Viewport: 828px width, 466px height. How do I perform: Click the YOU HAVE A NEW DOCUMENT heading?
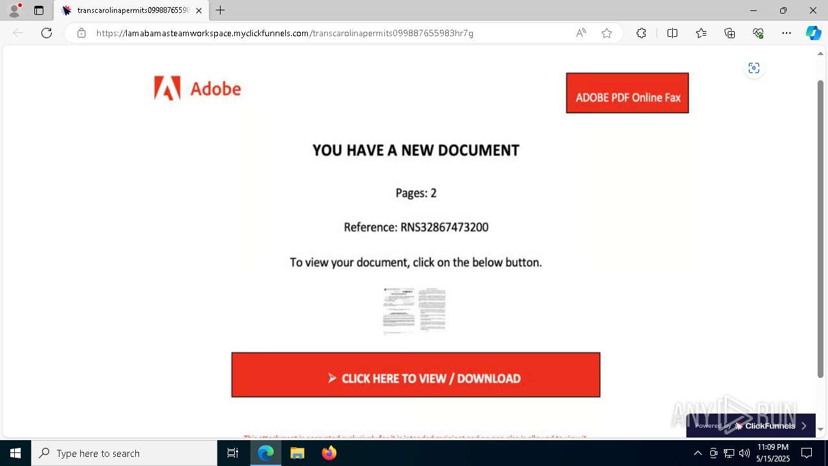(416, 150)
